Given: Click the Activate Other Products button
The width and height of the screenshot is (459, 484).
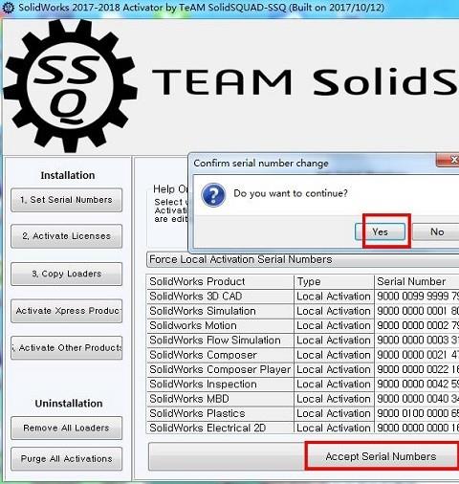Looking at the screenshot, I should point(66,348).
